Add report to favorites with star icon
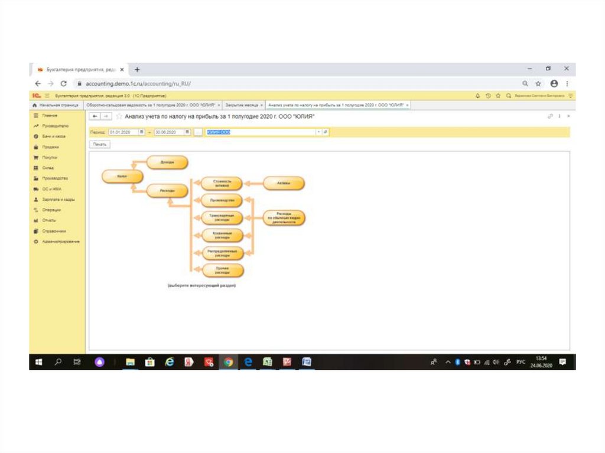 click(119, 117)
